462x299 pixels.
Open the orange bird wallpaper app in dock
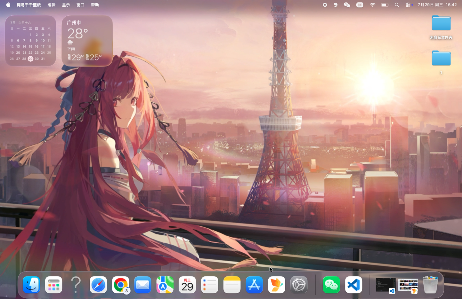coord(277,285)
